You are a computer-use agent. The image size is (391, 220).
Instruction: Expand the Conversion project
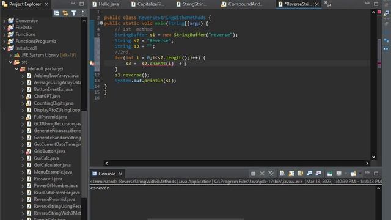[4, 21]
